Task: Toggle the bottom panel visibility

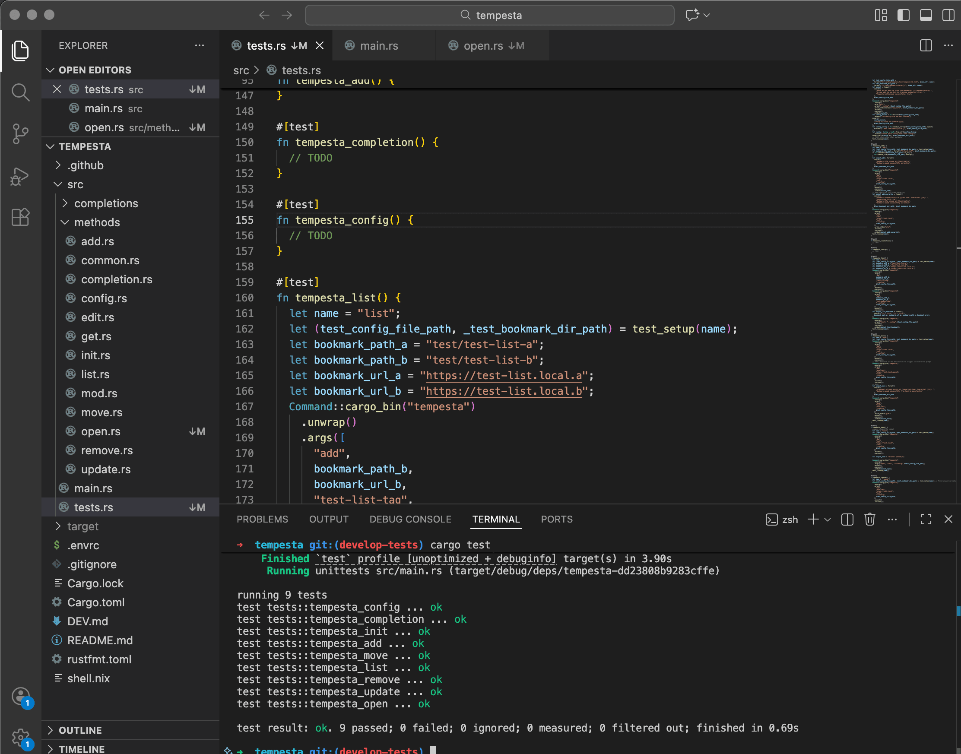Action: click(926, 15)
